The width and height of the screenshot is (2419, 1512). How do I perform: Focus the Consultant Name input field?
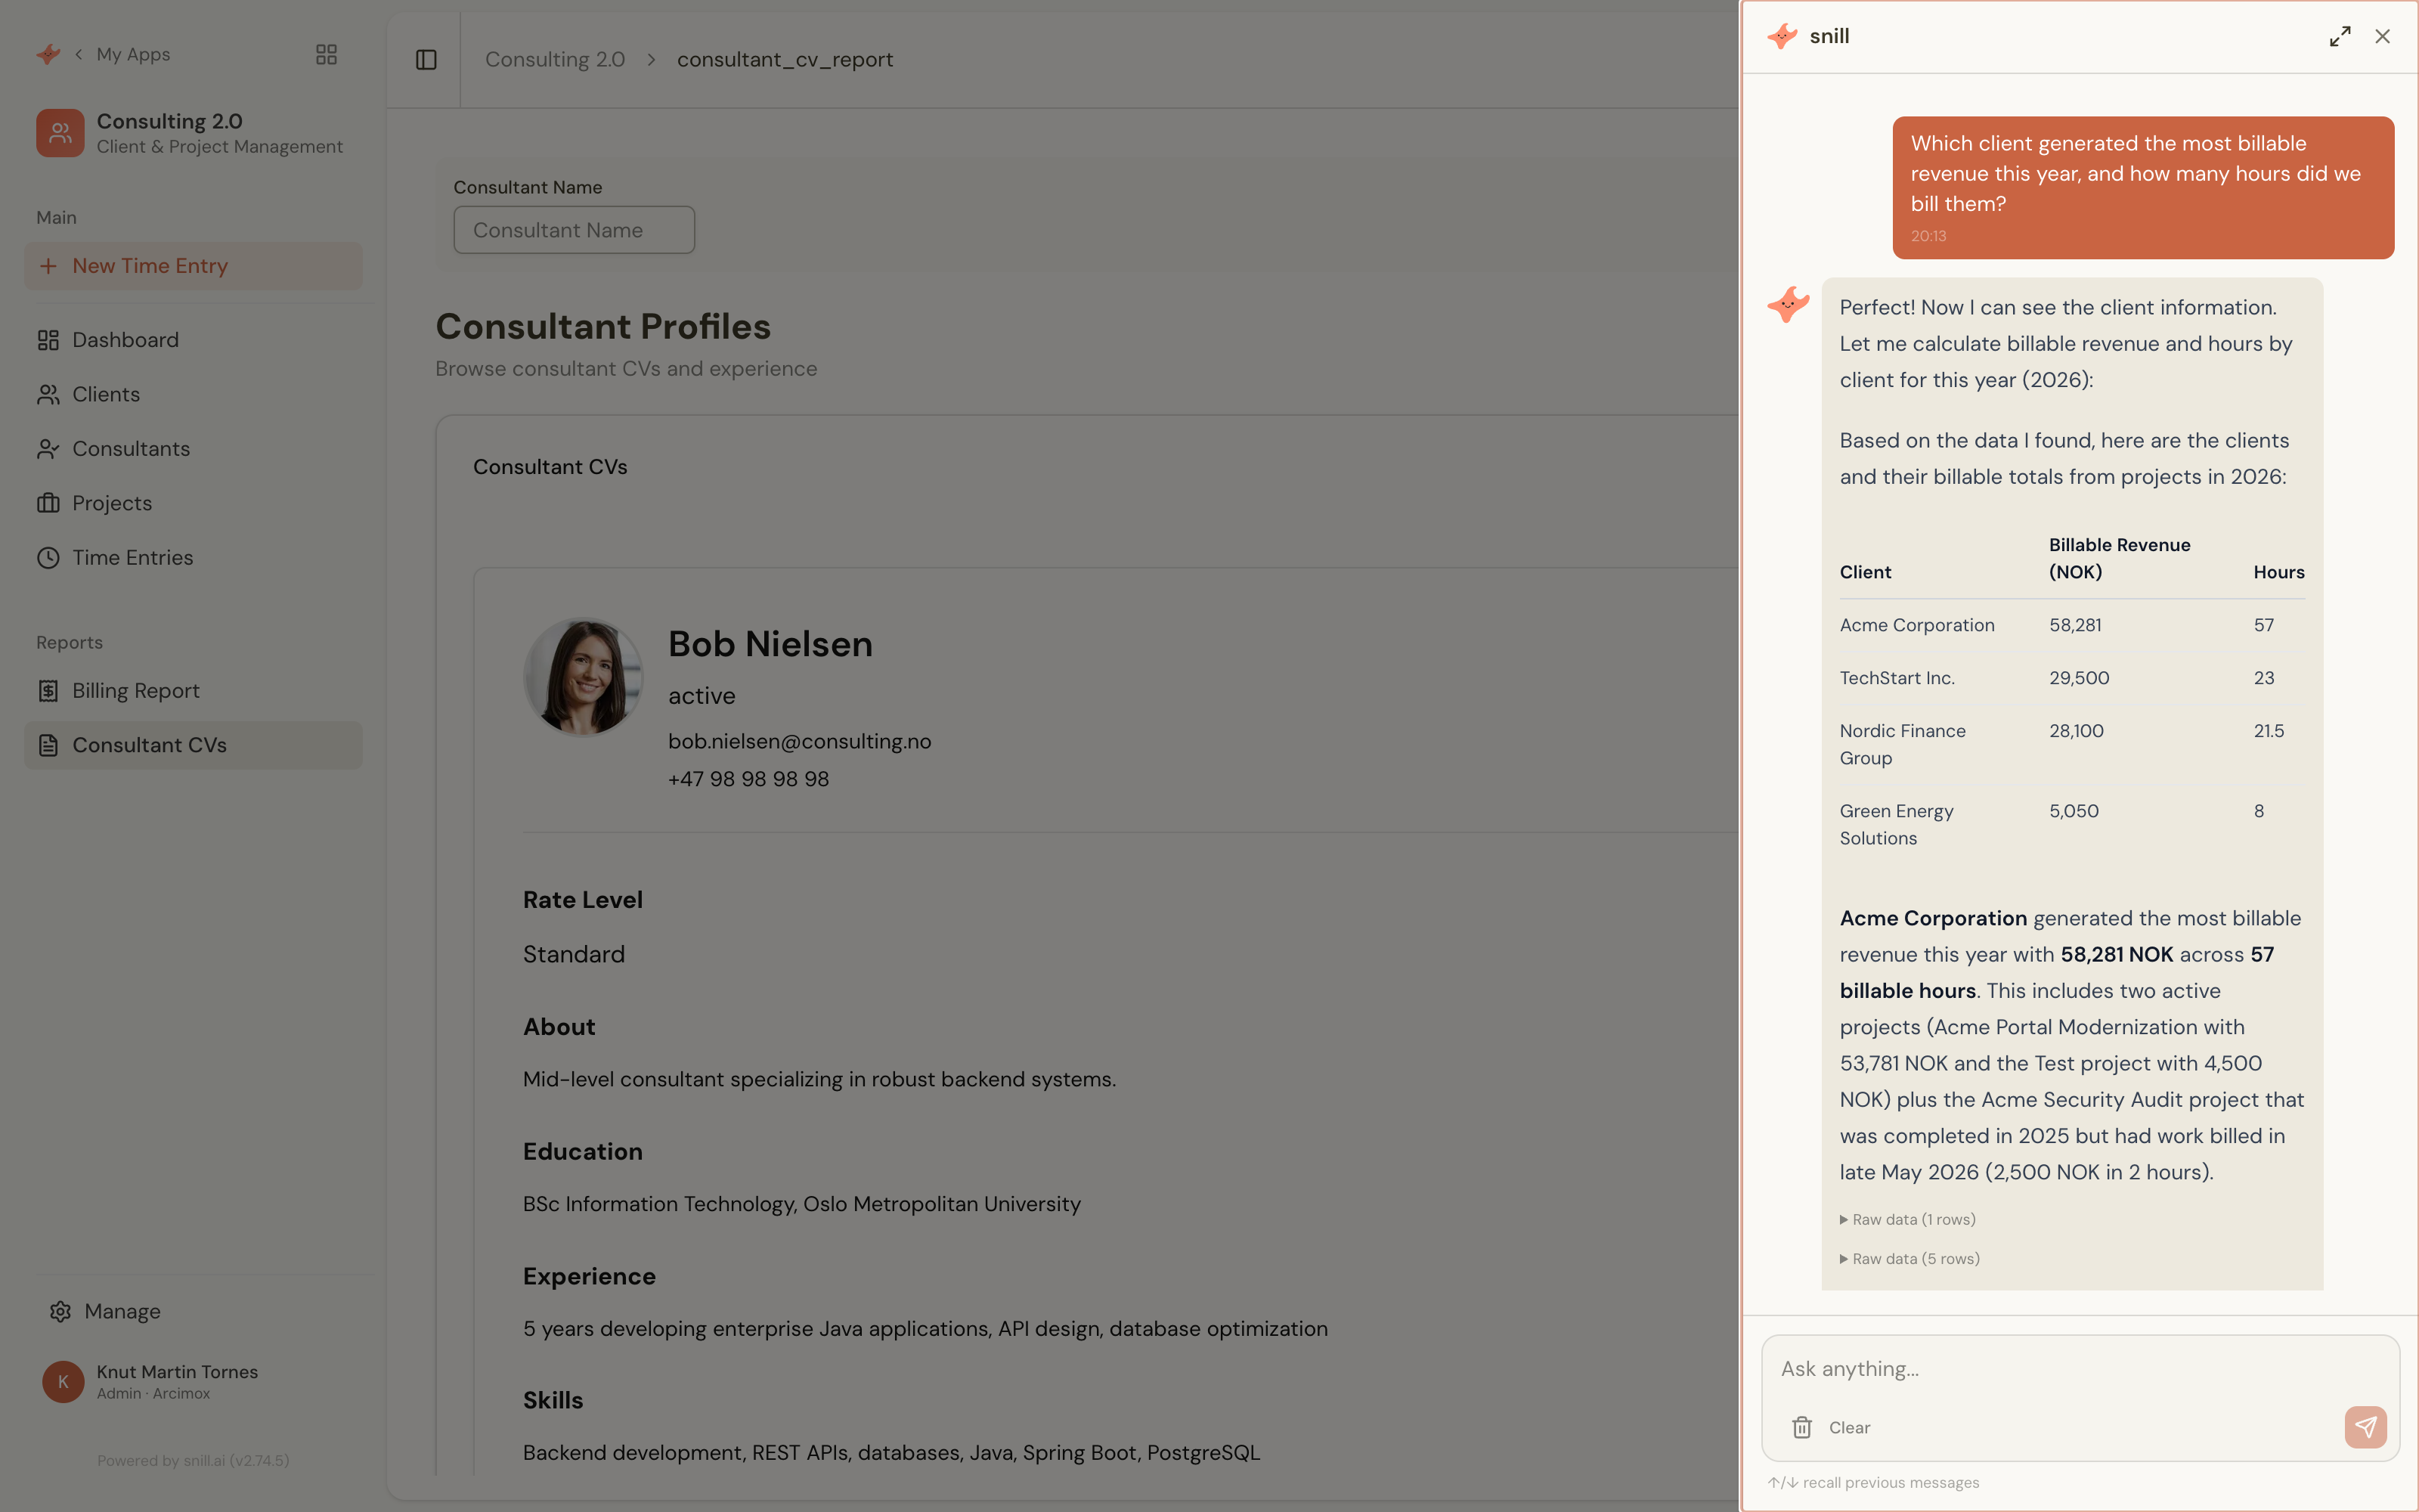[574, 230]
